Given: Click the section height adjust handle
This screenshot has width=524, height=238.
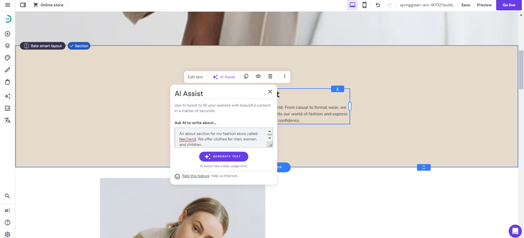Looking at the screenshot, I should pyautogui.click(x=424, y=168).
